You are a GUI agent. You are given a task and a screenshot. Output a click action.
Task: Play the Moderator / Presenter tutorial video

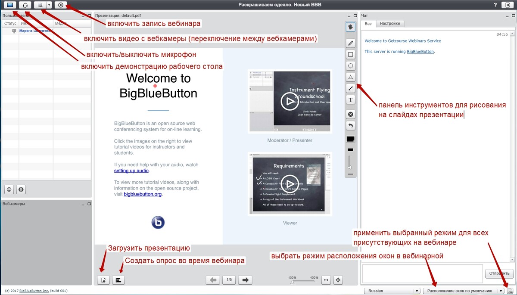point(290,101)
